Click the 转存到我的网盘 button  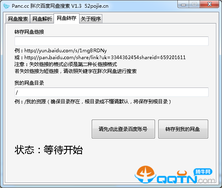tap(183, 129)
